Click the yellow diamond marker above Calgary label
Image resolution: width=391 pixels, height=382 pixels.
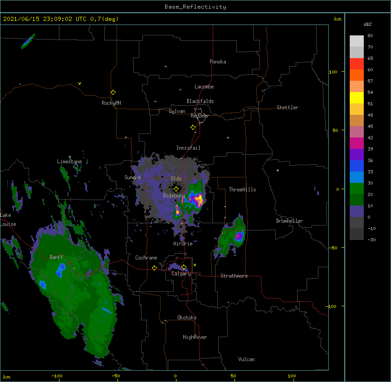184,267
